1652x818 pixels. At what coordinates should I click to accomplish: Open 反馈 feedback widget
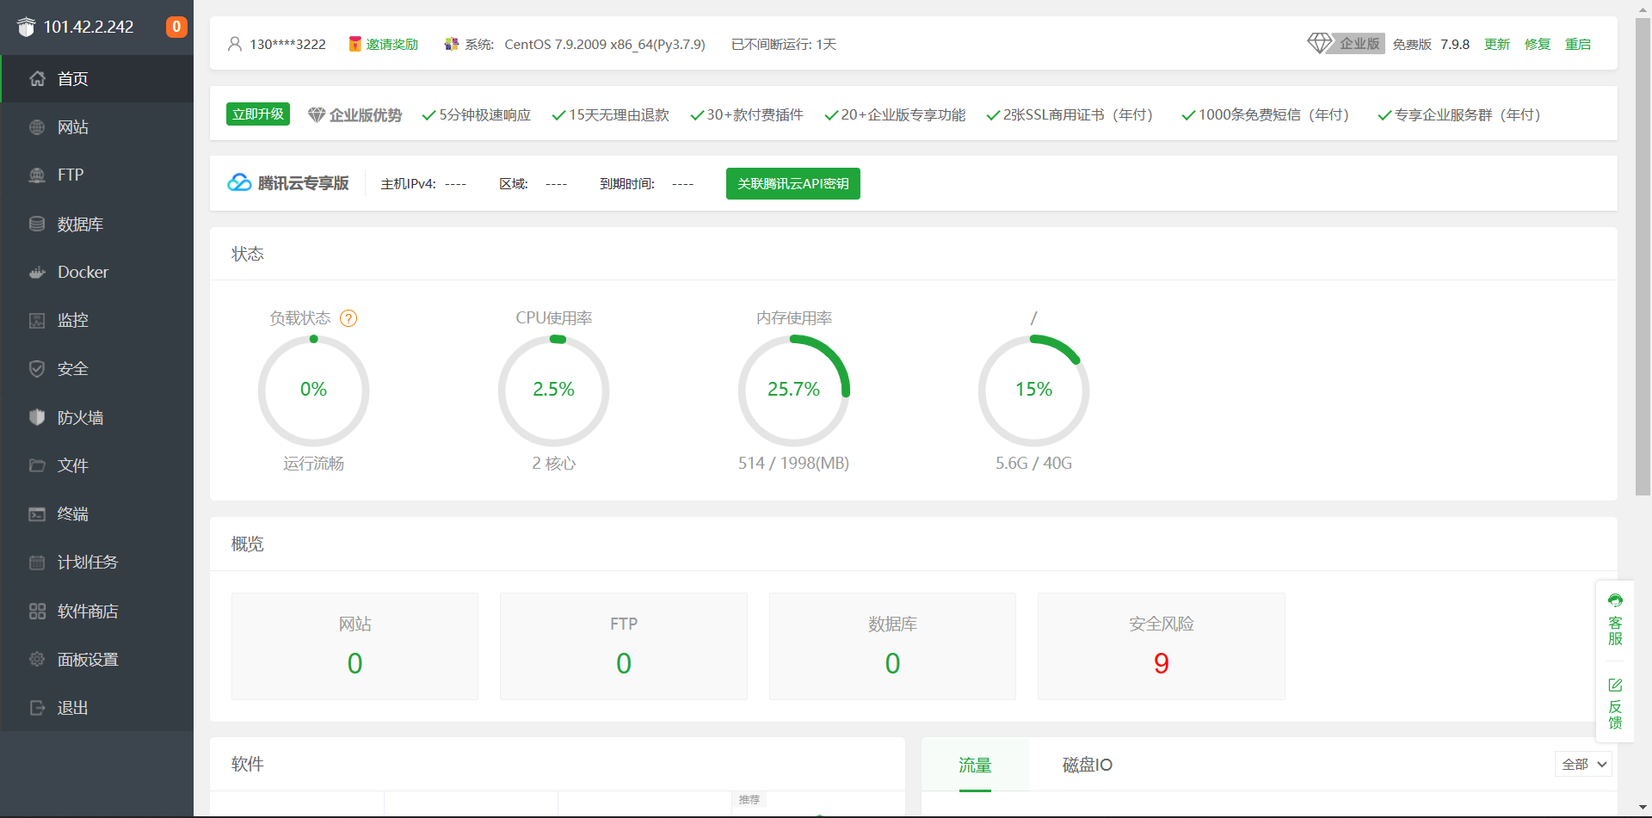pyautogui.click(x=1615, y=704)
